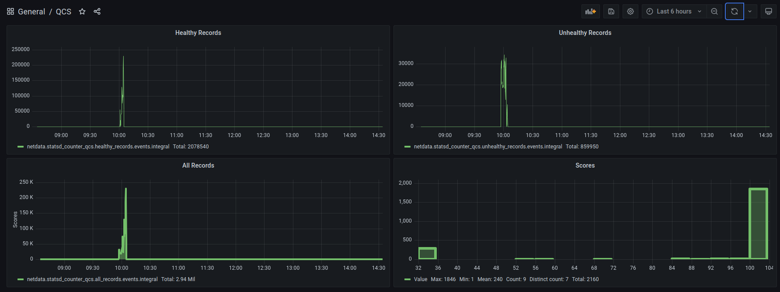Open the Healthy Records panel title menu
780x292 pixels.
pyautogui.click(x=198, y=33)
